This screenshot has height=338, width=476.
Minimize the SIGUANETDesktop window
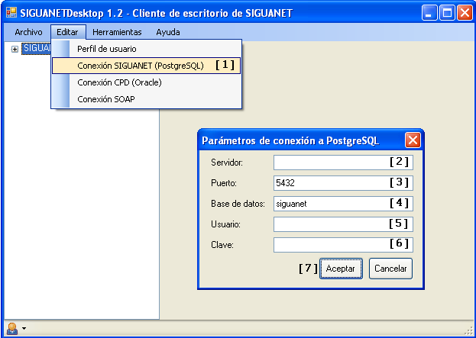point(429,13)
